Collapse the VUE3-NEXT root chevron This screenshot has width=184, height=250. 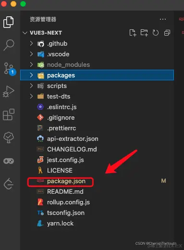(25, 33)
